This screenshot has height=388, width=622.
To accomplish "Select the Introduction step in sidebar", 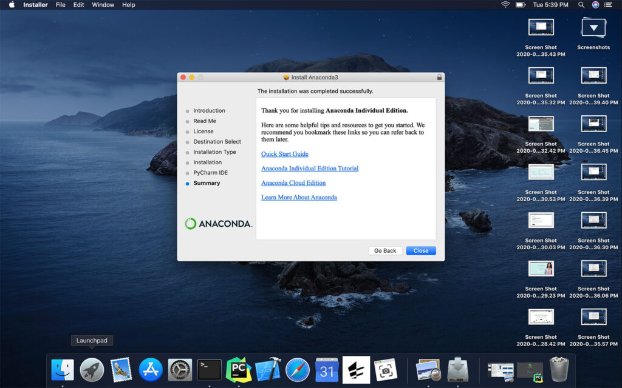I will tap(209, 110).
